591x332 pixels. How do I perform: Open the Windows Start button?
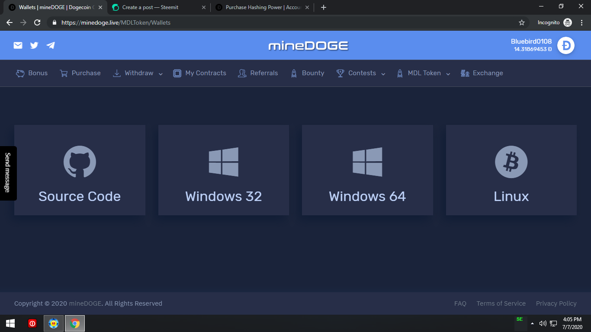coord(10,323)
